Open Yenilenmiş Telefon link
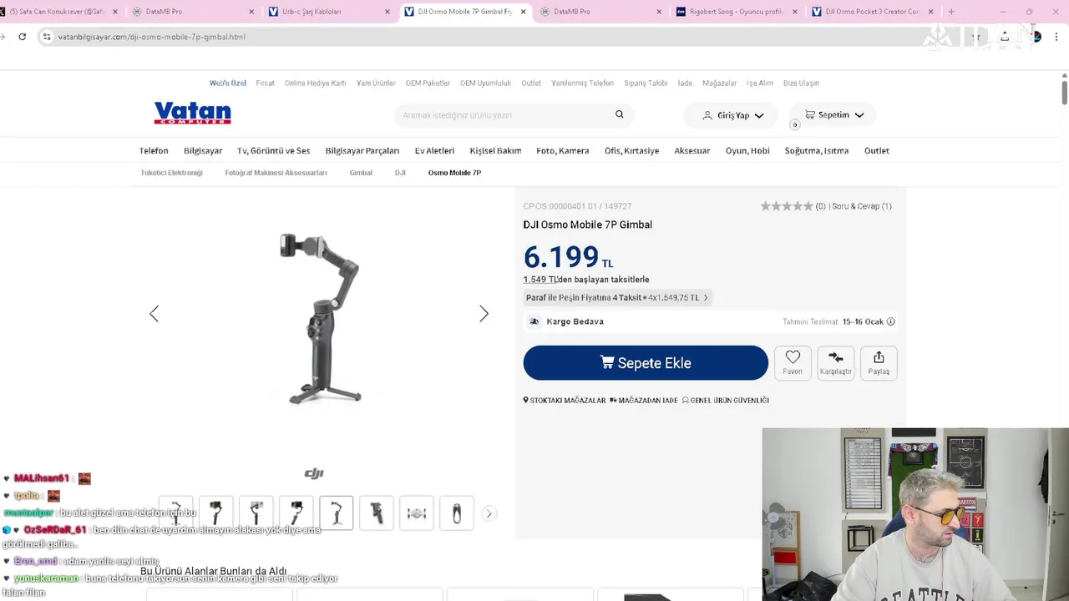 coord(582,83)
